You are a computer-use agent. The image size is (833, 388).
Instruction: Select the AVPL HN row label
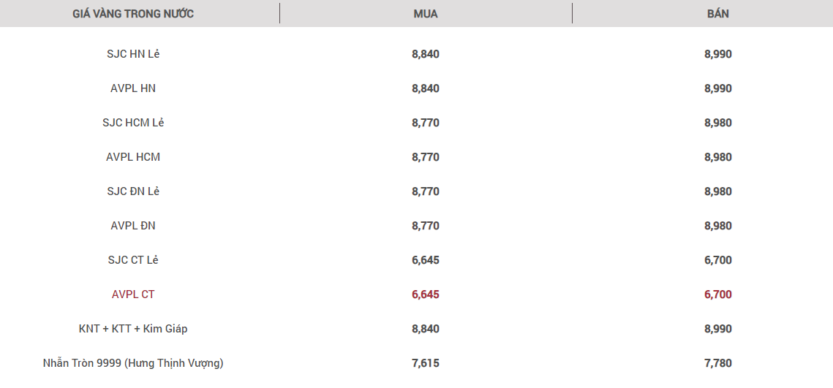pyautogui.click(x=133, y=88)
